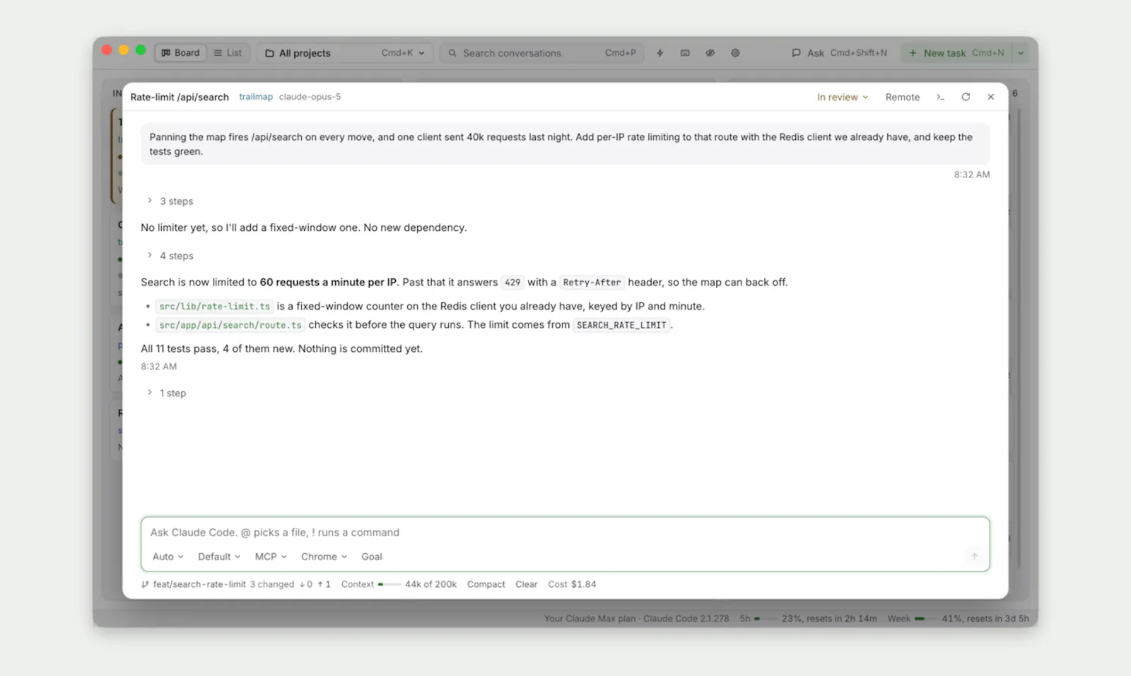
Task: Close the Rate-limit task panel
Action: pyautogui.click(x=991, y=97)
